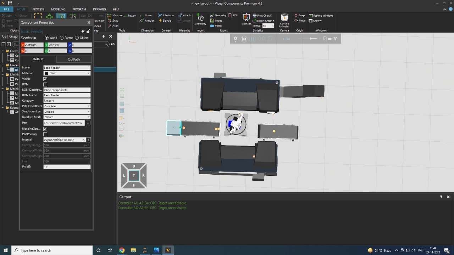Collapse the Robots tree node
The image size is (454, 255).
pos(3,108)
